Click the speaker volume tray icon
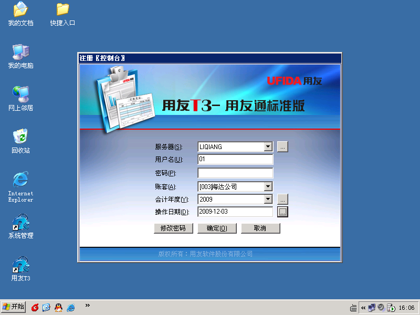Viewport: 420px width, 315px height. click(381, 308)
